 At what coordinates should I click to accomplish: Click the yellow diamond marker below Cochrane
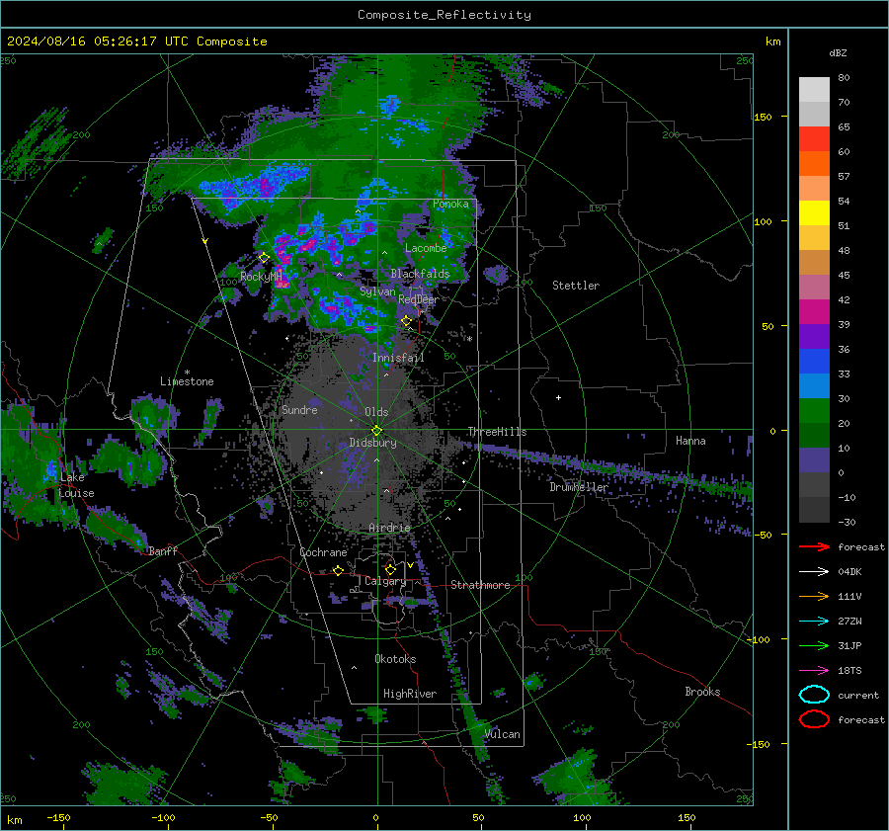[x=338, y=570]
